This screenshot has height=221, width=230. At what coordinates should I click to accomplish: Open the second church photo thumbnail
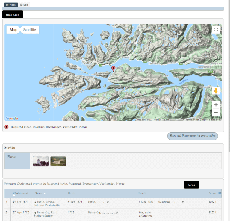(58, 161)
